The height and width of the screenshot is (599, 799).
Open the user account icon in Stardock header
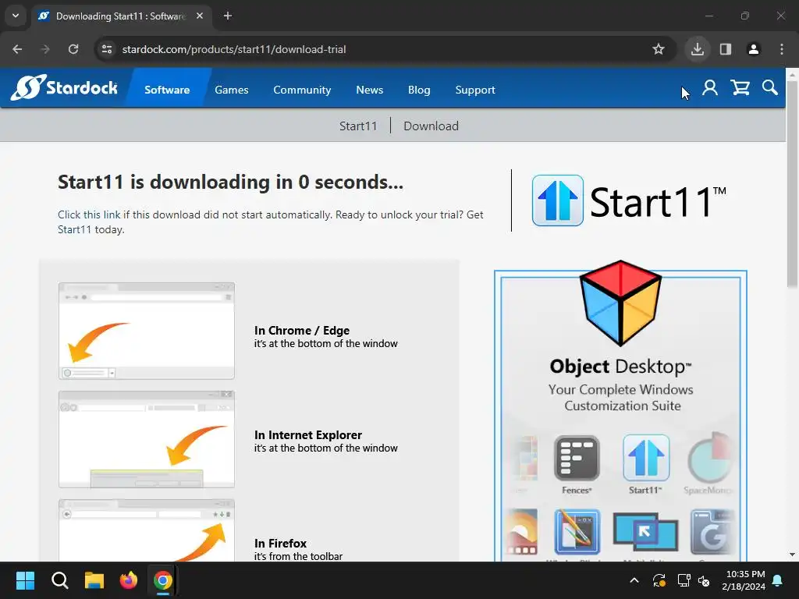point(710,88)
